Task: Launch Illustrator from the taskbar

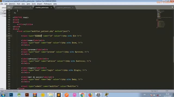Action: 27,95
